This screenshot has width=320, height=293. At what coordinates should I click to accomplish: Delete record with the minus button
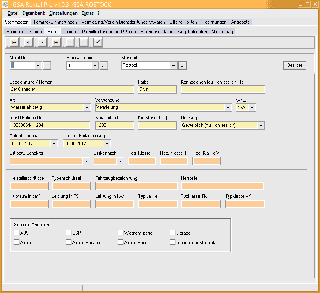[83, 42]
